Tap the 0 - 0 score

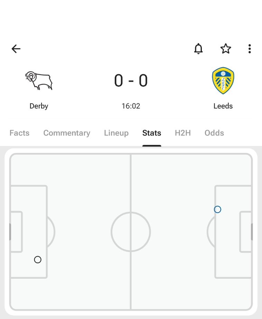point(131,81)
